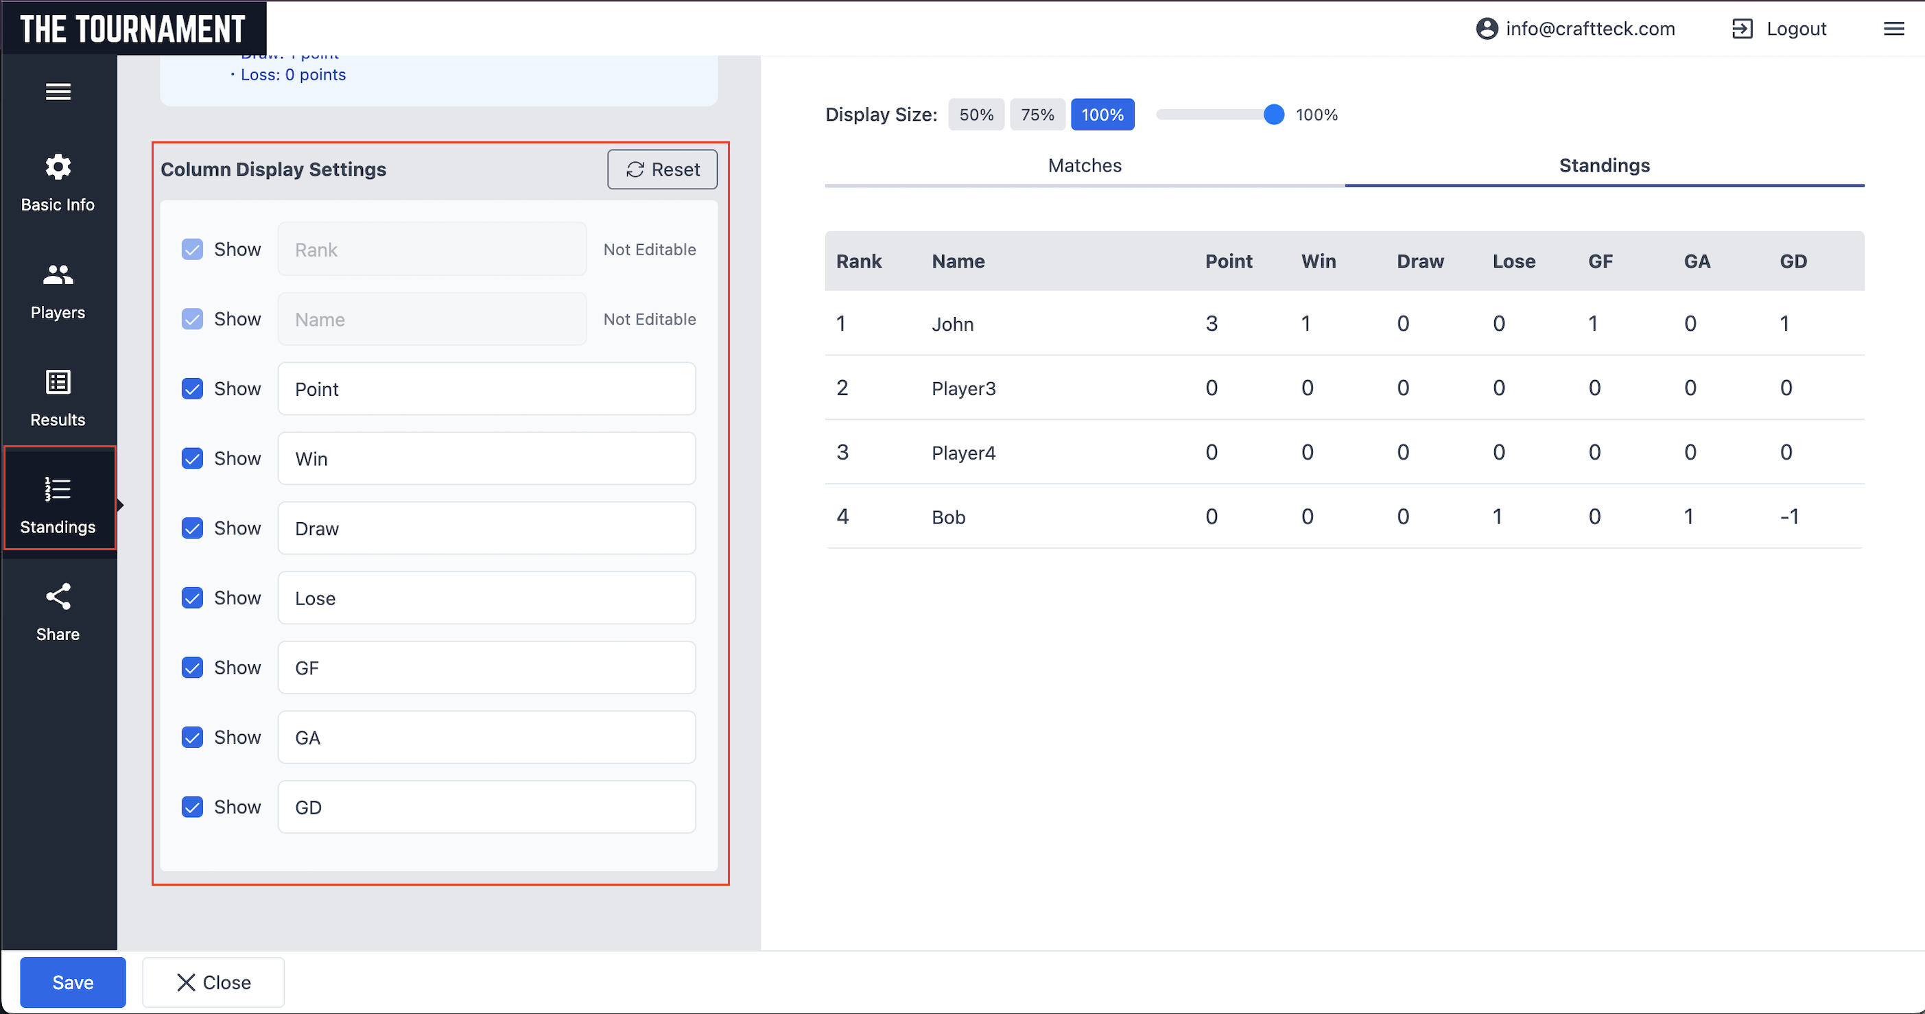Image resolution: width=1925 pixels, height=1014 pixels.
Task: Toggle Show checkbox for GD column
Action: click(192, 807)
